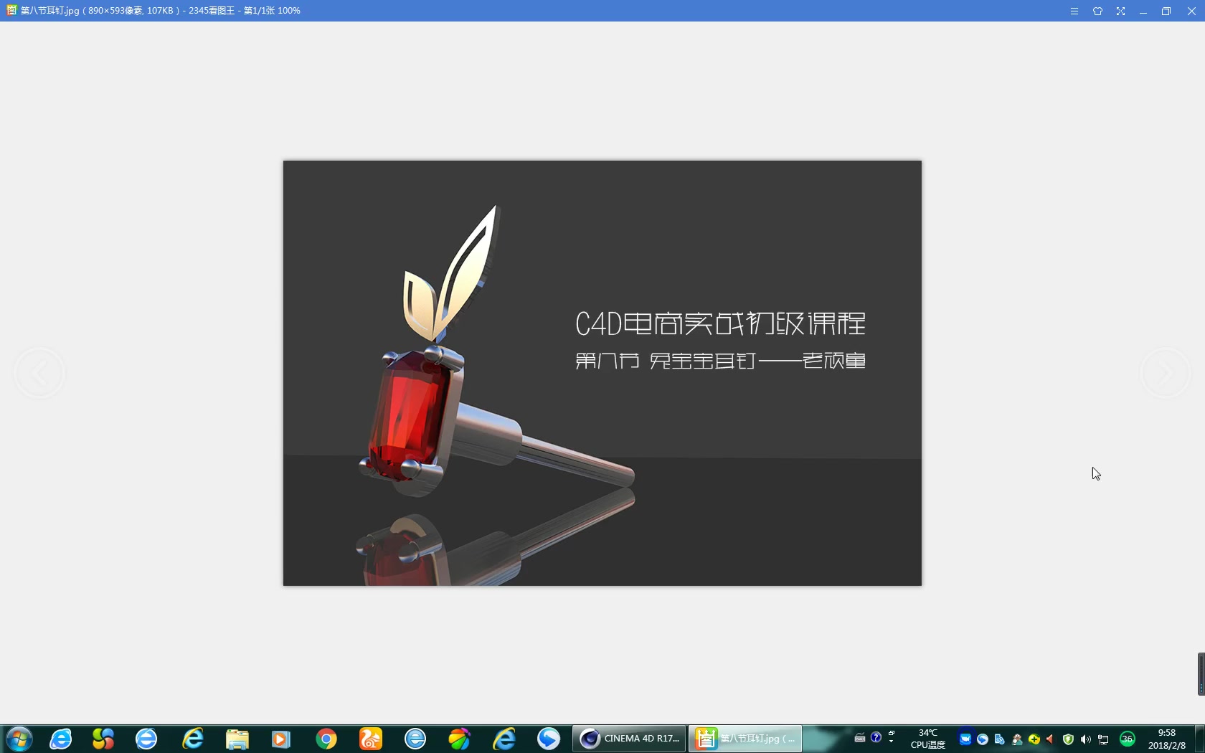Open the skin (shirt) theme icon
The height and width of the screenshot is (753, 1205).
pyautogui.click(x=1097, y=11)
